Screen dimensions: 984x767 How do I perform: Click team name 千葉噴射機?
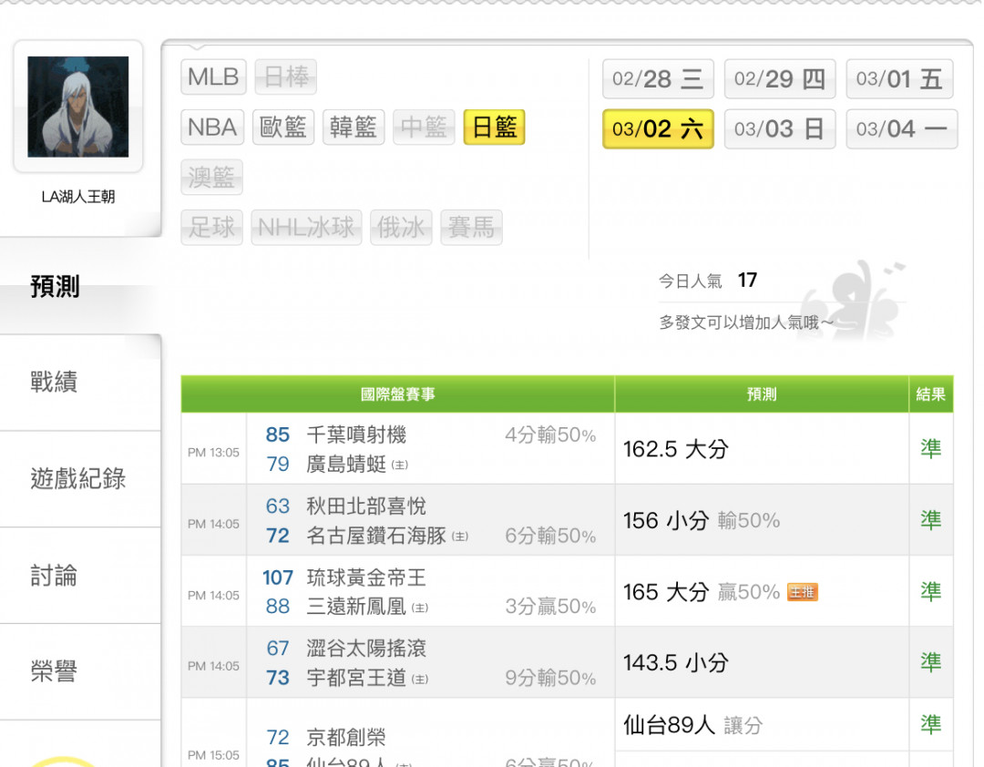(356, 435)
